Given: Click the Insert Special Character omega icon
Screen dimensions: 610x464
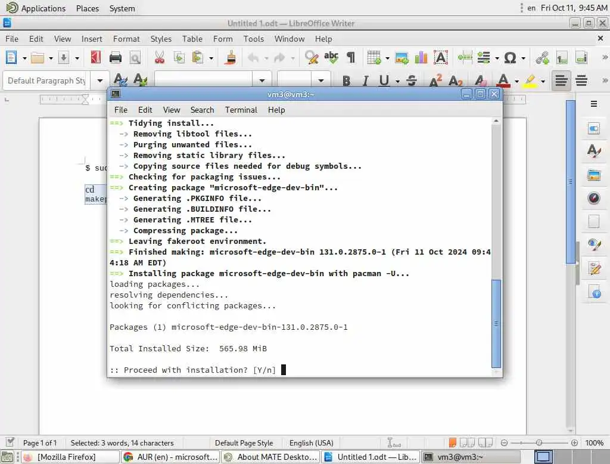Looking at the screenshot, I should pos(510,58).
